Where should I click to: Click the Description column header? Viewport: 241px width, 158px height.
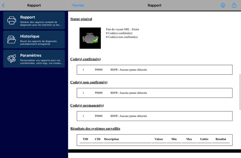pos(111,139)
